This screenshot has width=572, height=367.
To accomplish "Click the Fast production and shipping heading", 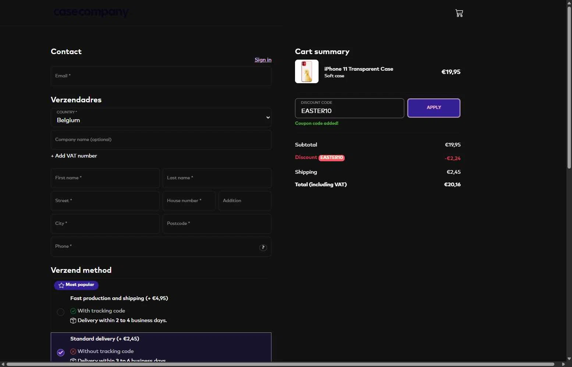I will tap(119, 298).
